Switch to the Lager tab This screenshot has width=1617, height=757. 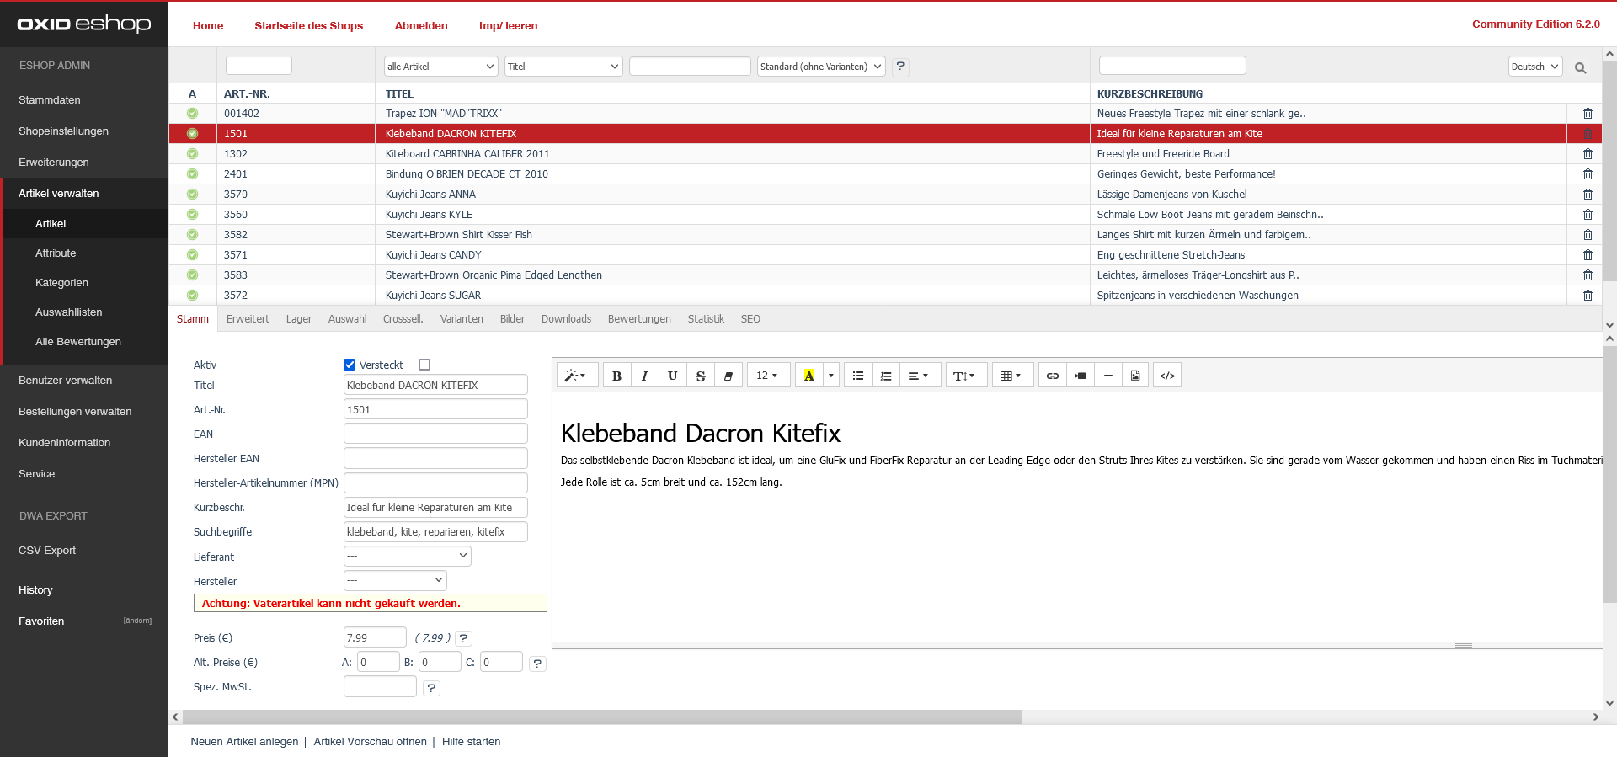coord(298,319)
